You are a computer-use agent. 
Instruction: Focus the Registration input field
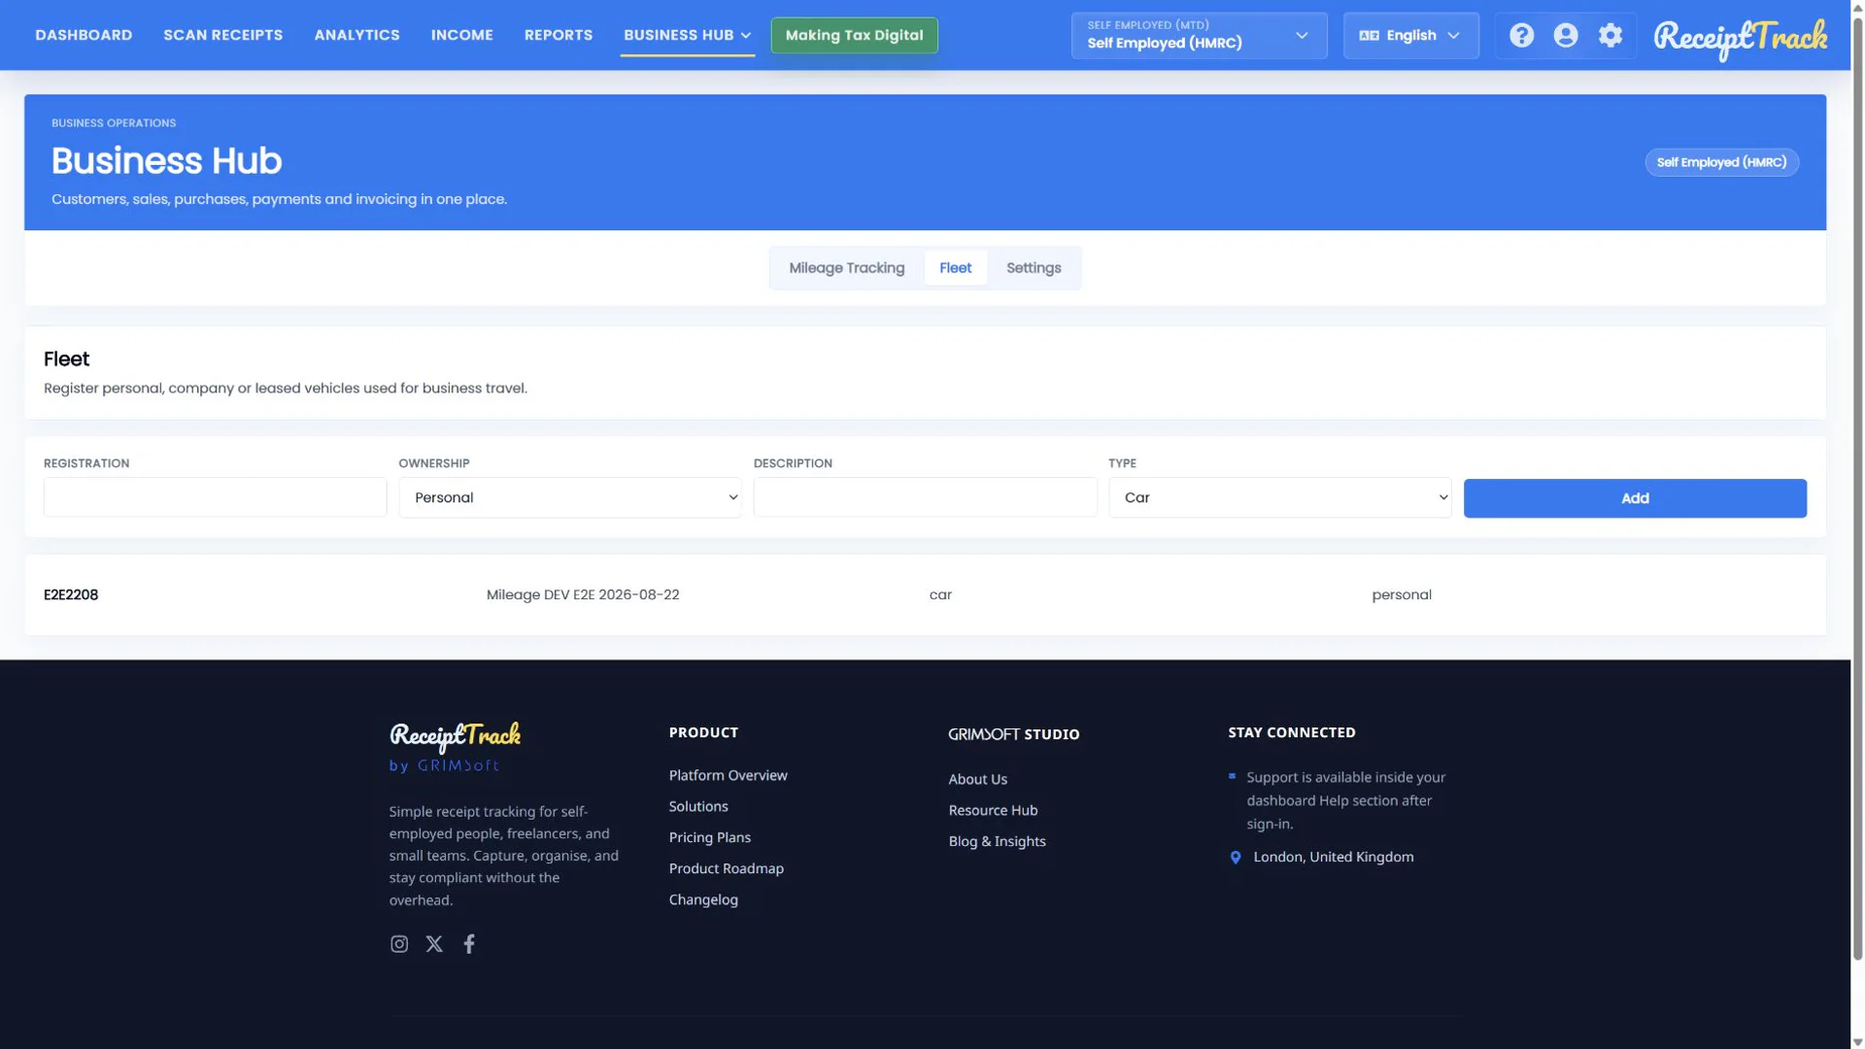(215, 497)
